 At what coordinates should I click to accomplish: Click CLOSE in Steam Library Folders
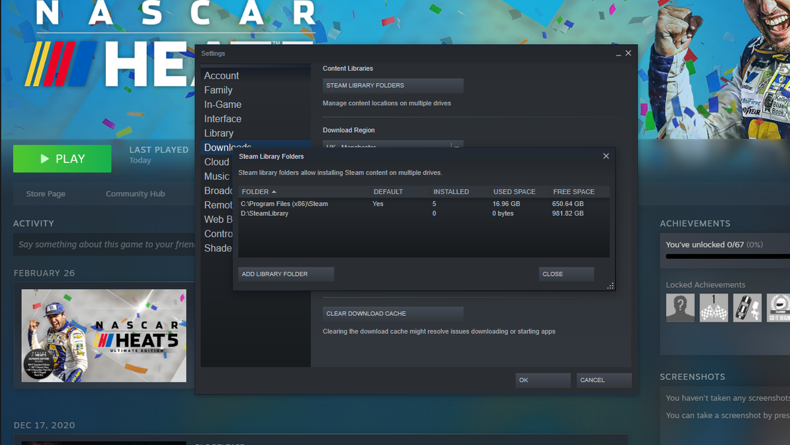566,274
